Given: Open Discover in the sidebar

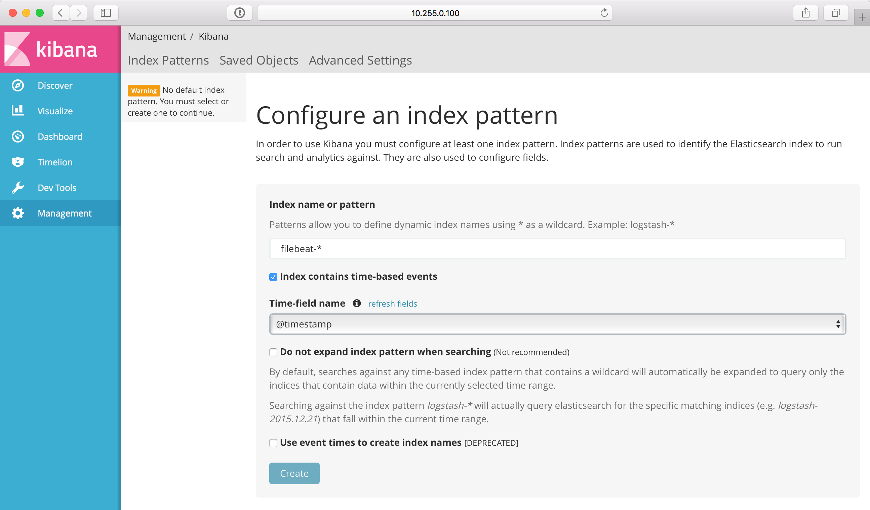Looking at the screenshot, I should pyautogui.click(x=61, y=85).
